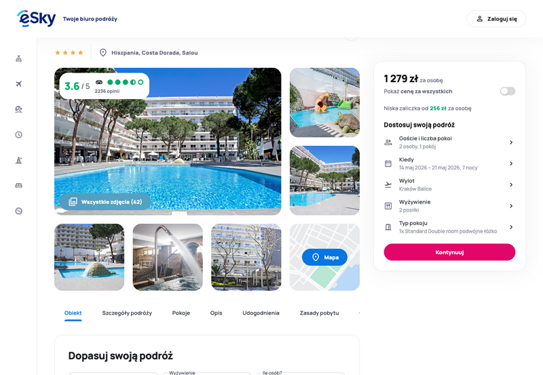Click the Zaloguj się button
The image size is (543, 375).
tap(496, 19)
